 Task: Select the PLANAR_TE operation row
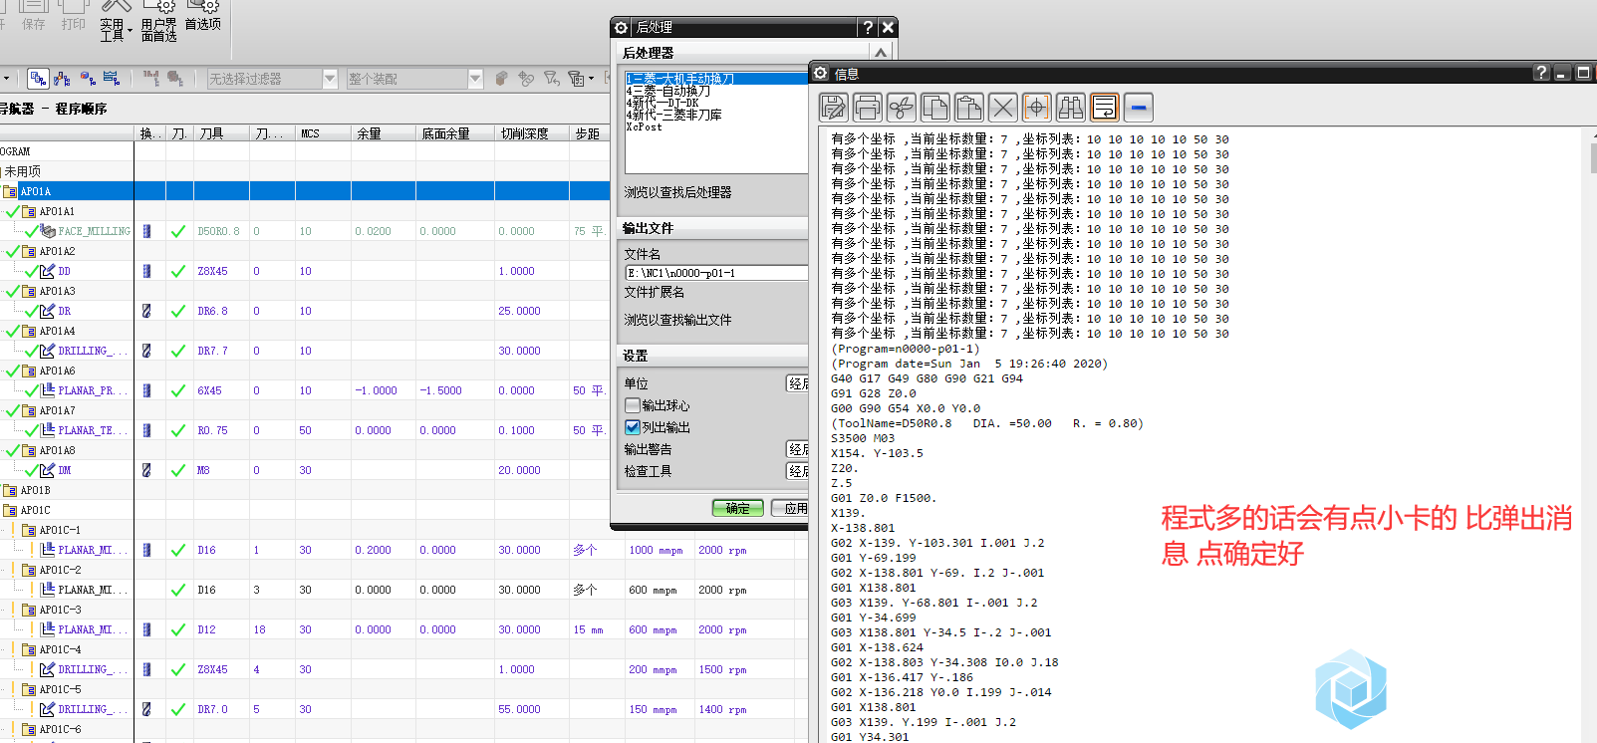pos(305,430)
